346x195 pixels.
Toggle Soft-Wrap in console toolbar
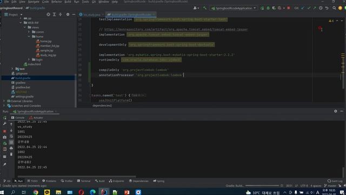[x=11, y=136]
